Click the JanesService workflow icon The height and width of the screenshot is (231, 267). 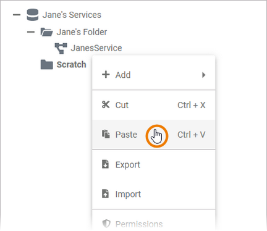pyautogui.click(x=61, y=48)
